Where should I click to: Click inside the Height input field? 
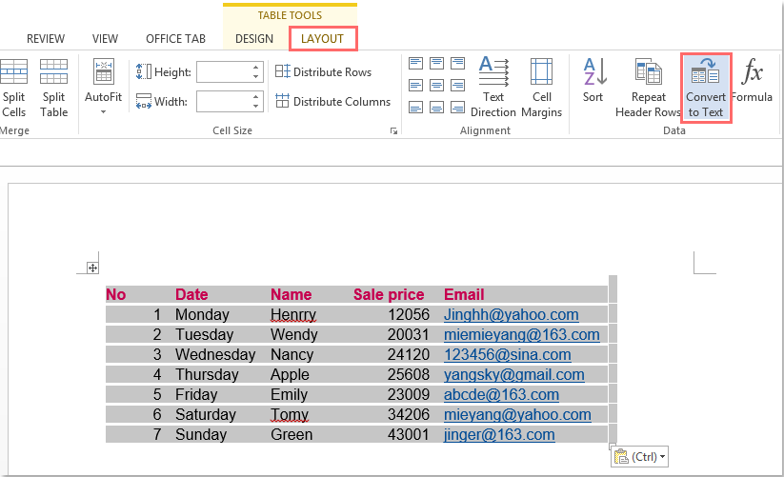pyautogui.click(x=223, y=72)
